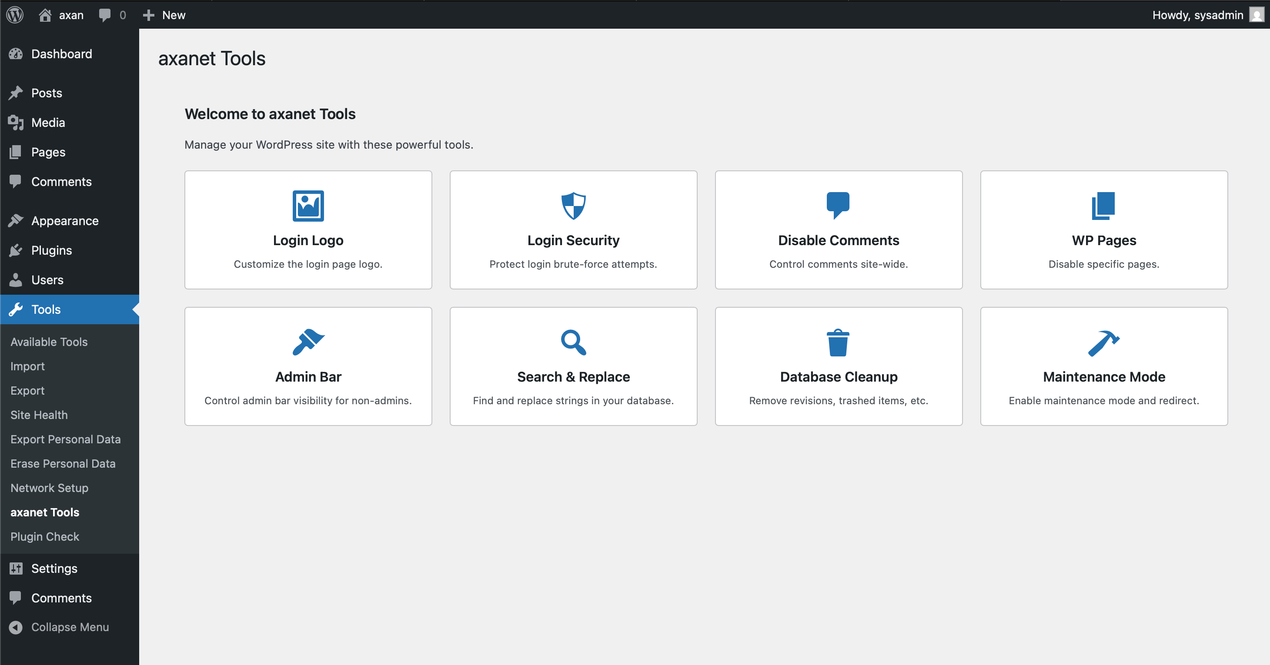Click the Search & Replace magnifier icon

click(573, 342)
